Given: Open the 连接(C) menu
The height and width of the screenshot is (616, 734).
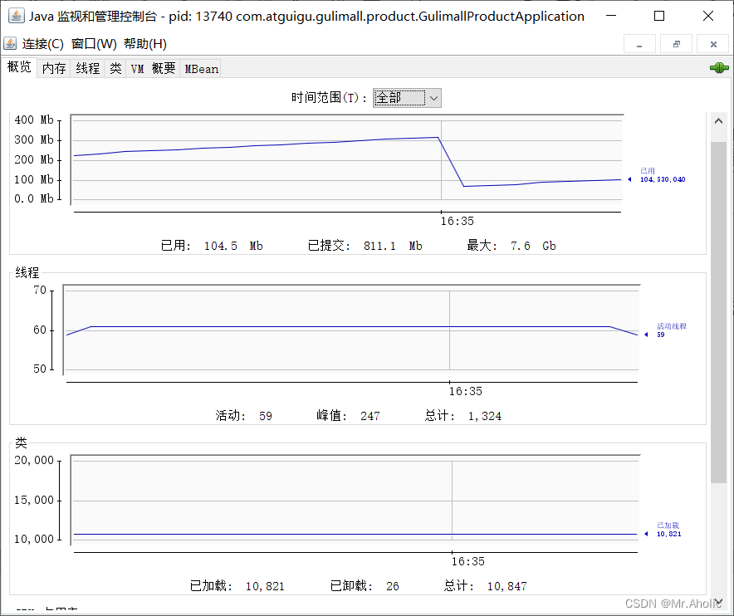Looking at the screenshot, I should point(42,43).
